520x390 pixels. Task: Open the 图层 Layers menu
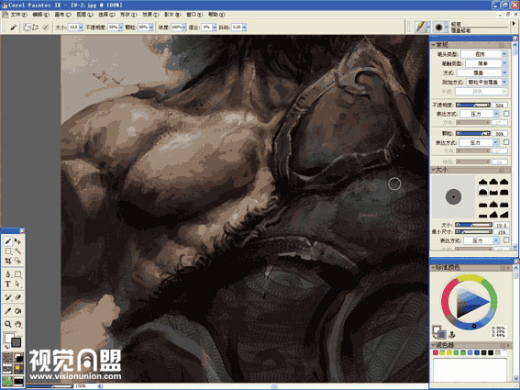(x=84, y=15)
